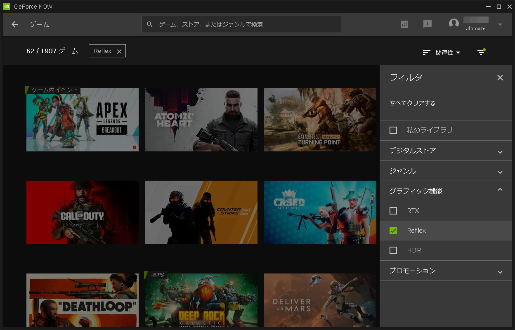Viewport: 515px width, 330px height.
Task: Enable the HDR filter checkbox
Action: (392, 250)
